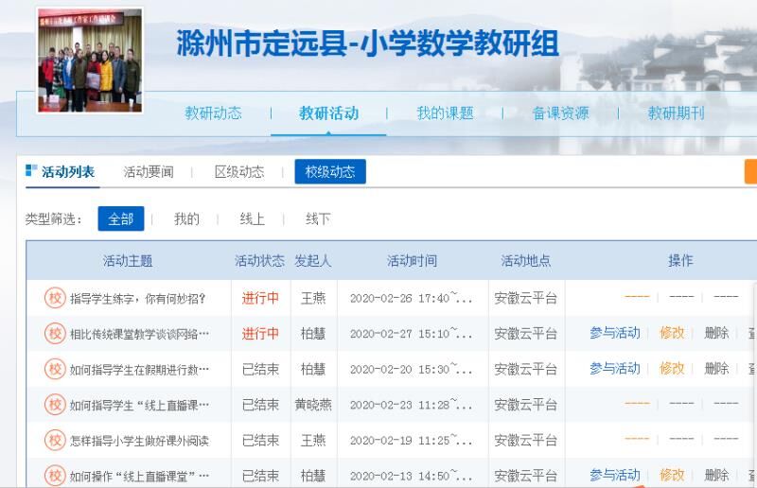Filter activity type by 线上
The height and width of the screenshot is (488, 757).
[253, 218]
